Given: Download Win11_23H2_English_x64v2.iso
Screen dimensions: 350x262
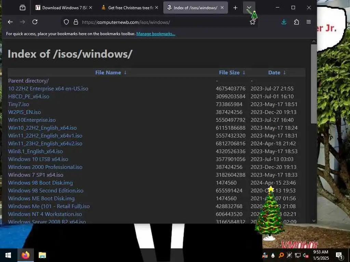Looking at the screenshot, I should pos(45,144).
